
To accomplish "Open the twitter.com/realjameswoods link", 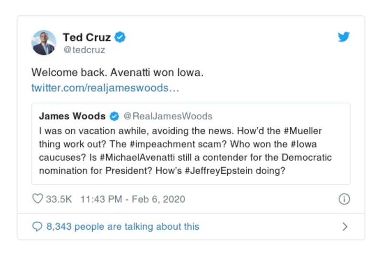I will 105,88.
